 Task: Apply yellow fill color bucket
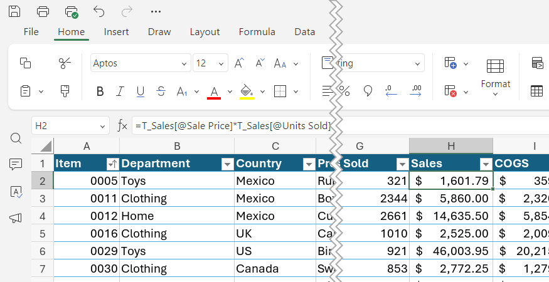pos(247,92)
